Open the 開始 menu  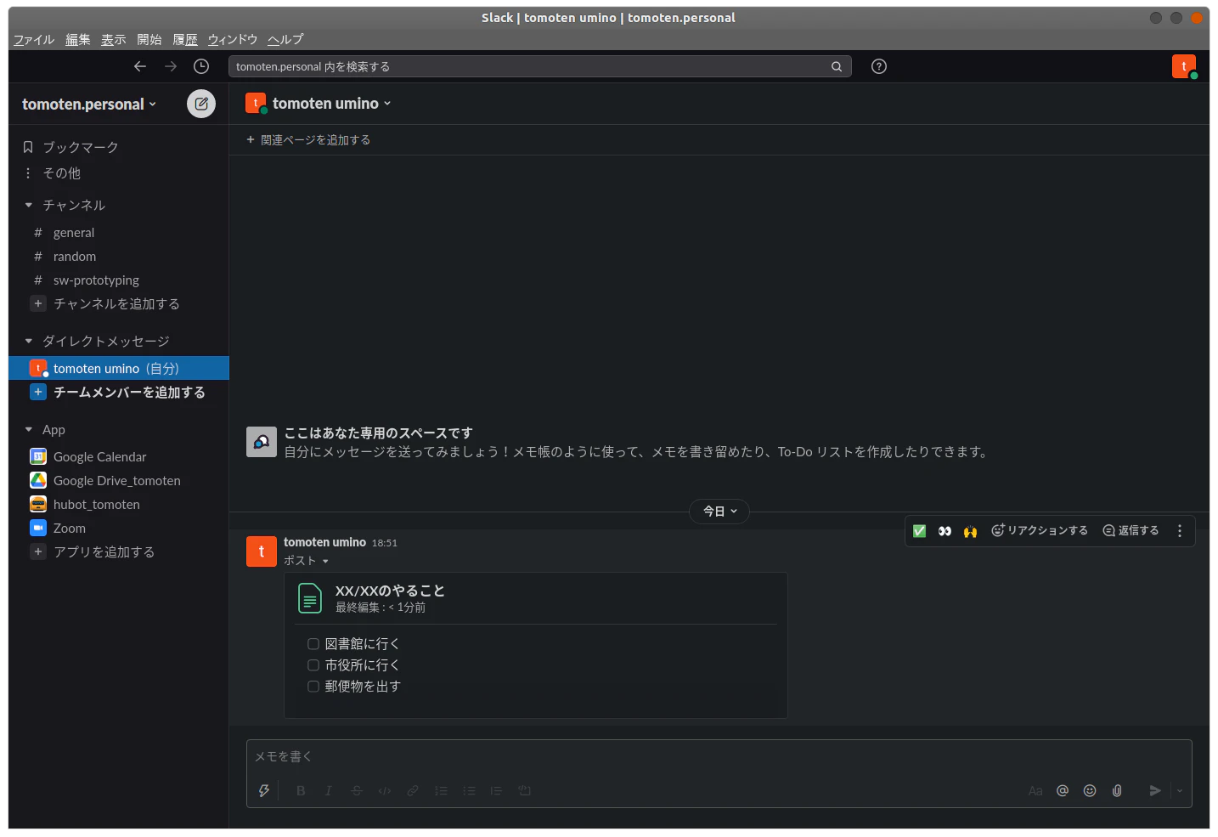(149, 39)
